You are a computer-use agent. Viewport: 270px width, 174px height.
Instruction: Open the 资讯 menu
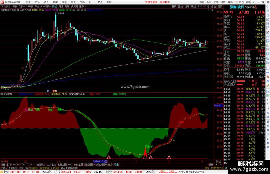pyautogui.click(x=46, y=2)
